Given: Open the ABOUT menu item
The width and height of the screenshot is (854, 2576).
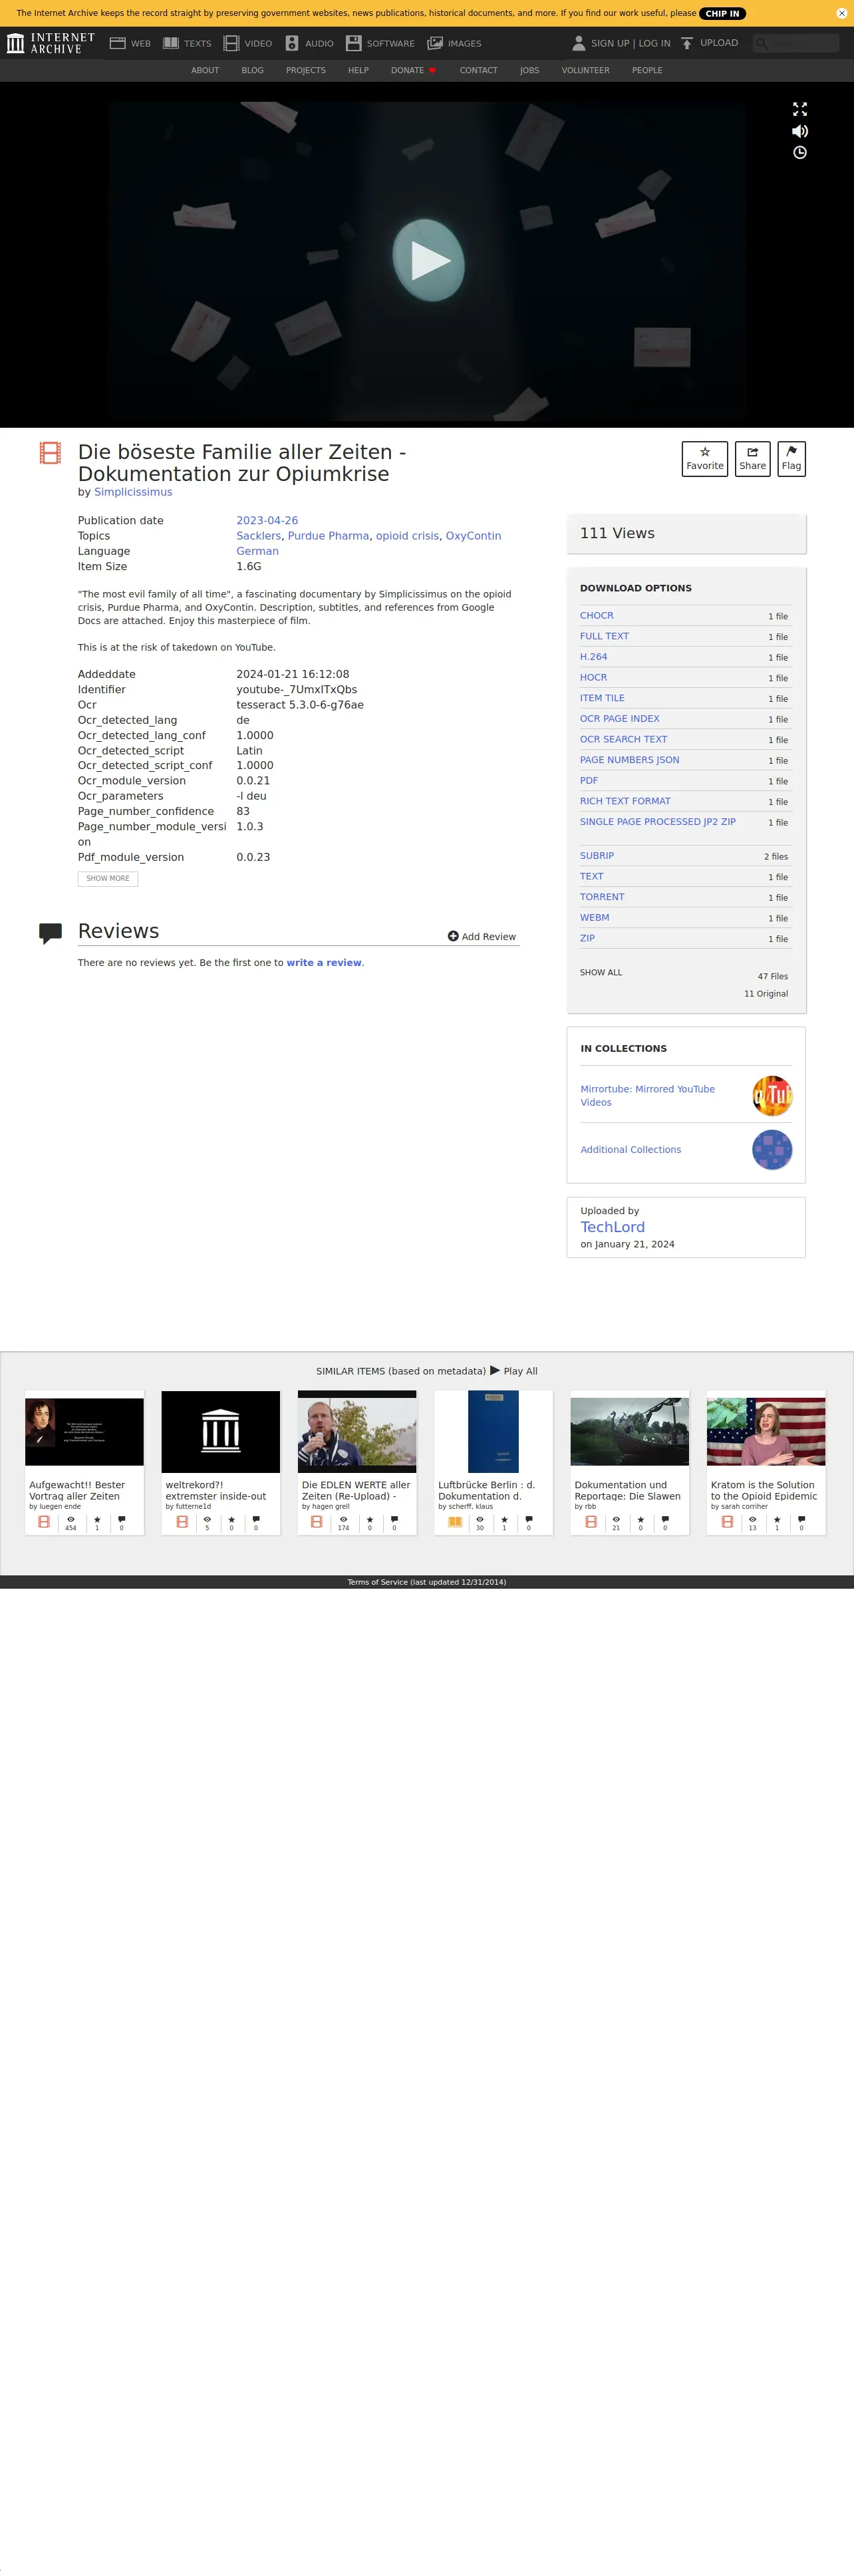Looking at the screenshot, I should pyautogui.click(x=205, y=70).
